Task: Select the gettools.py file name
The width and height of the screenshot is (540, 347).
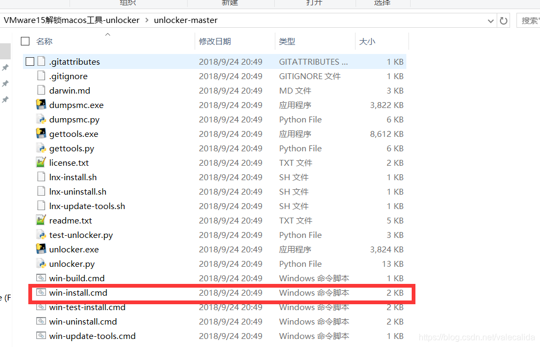Action: click(72, 148)
